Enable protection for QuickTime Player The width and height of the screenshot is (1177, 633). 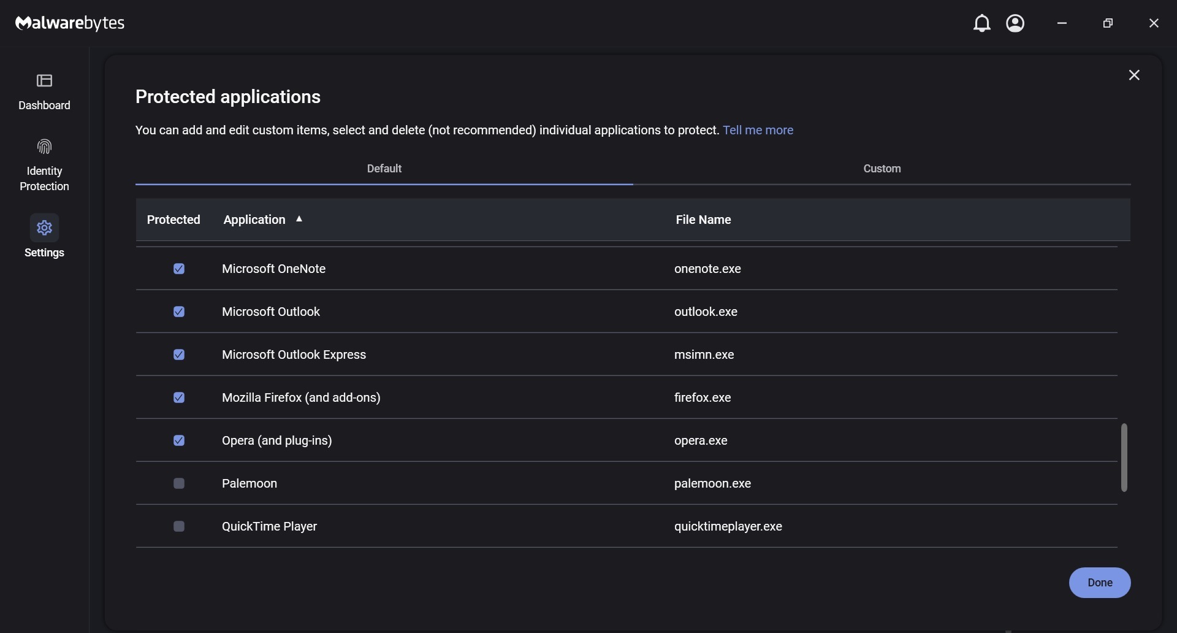coord(179,526)
